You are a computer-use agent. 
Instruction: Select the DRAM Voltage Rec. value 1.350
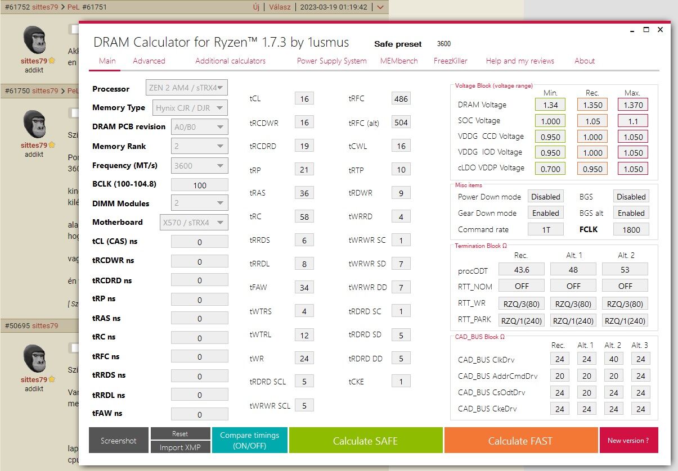(x=592, y=105)
